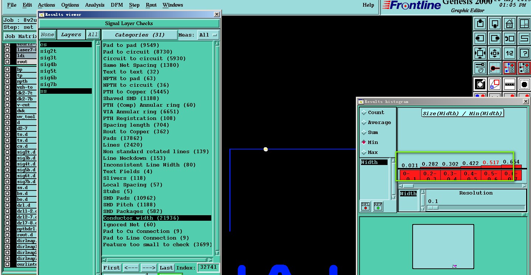Open the Windows menu
This screenshot has height=275, width=531.
(173, 5)
